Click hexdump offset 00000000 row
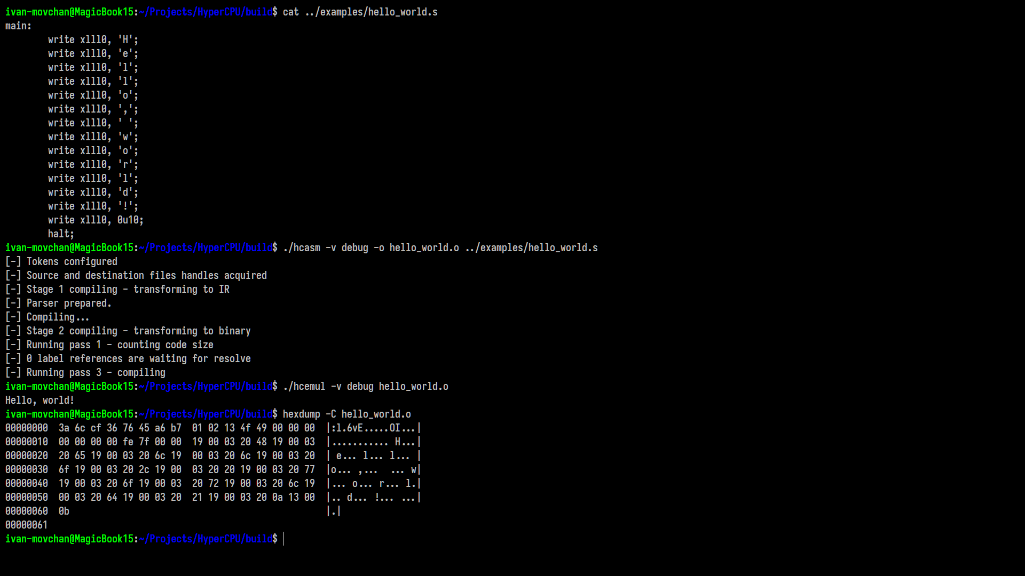The width and height of the screenshot is (1025, 576). pyautogui.click(x=26, y=428)
